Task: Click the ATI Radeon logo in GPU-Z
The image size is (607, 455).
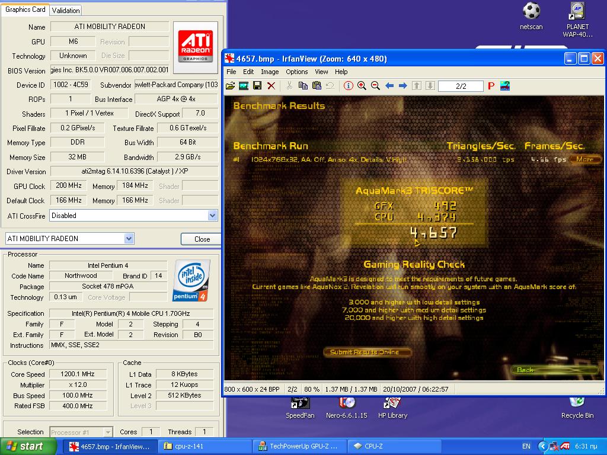Action: click(x=196, y=47)
